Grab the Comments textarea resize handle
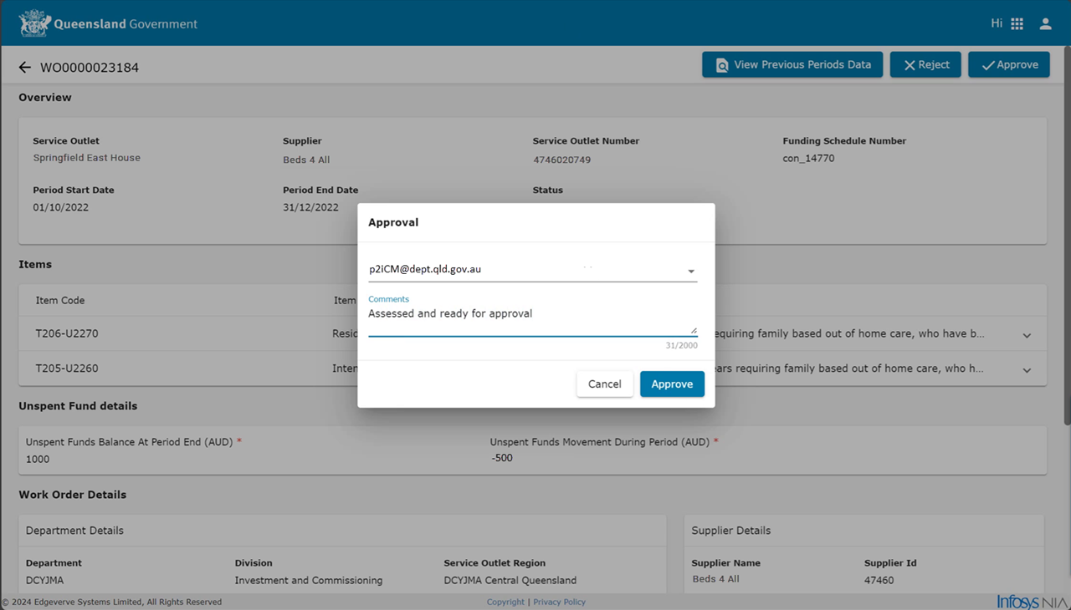The height and width of the screenshot is (610, 1071). 693,330
